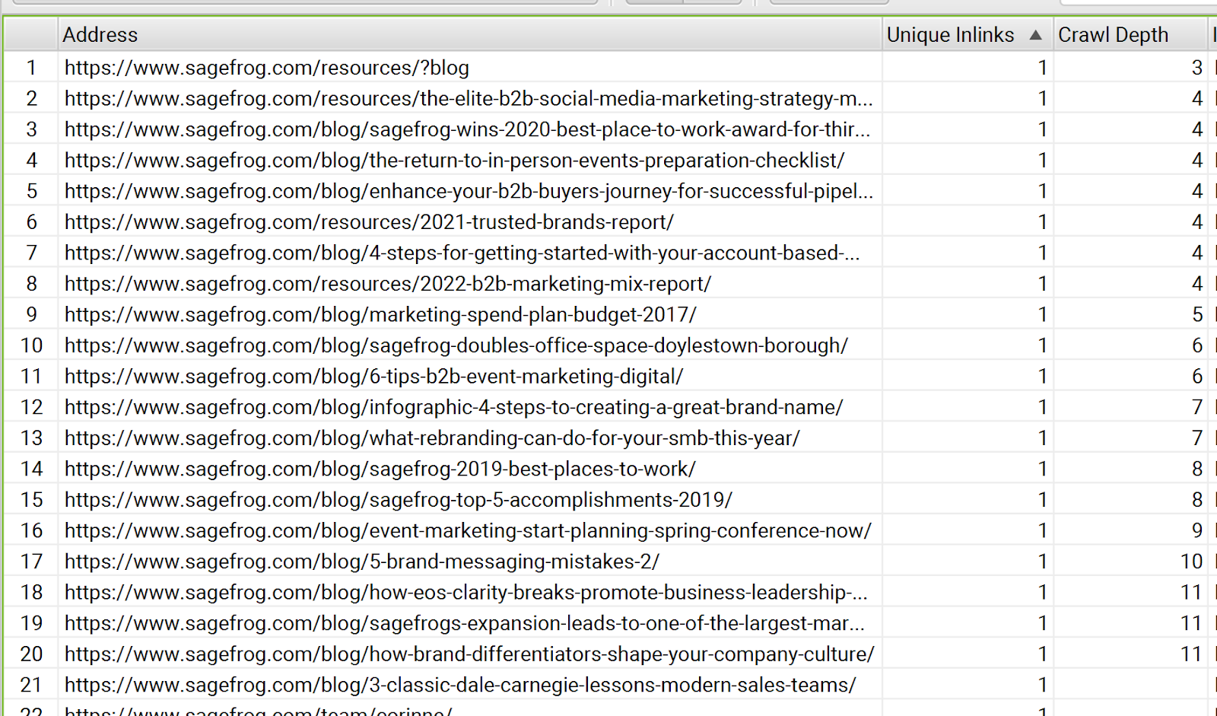Select the how-eos-clarity-breaks-promote-business-leadership URL
This screenshot has width=1217, height=716.
click(x=466, y=592)
